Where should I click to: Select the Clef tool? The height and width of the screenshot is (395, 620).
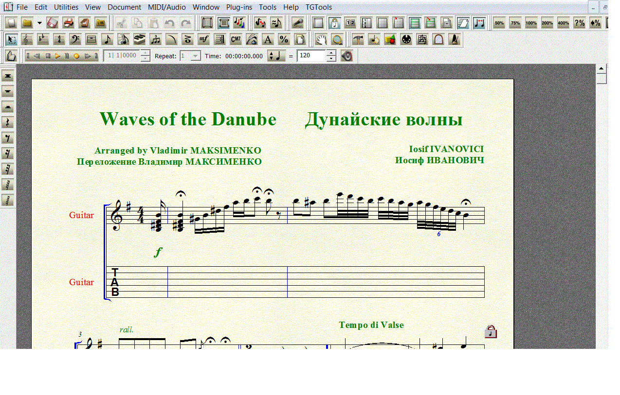75,39
